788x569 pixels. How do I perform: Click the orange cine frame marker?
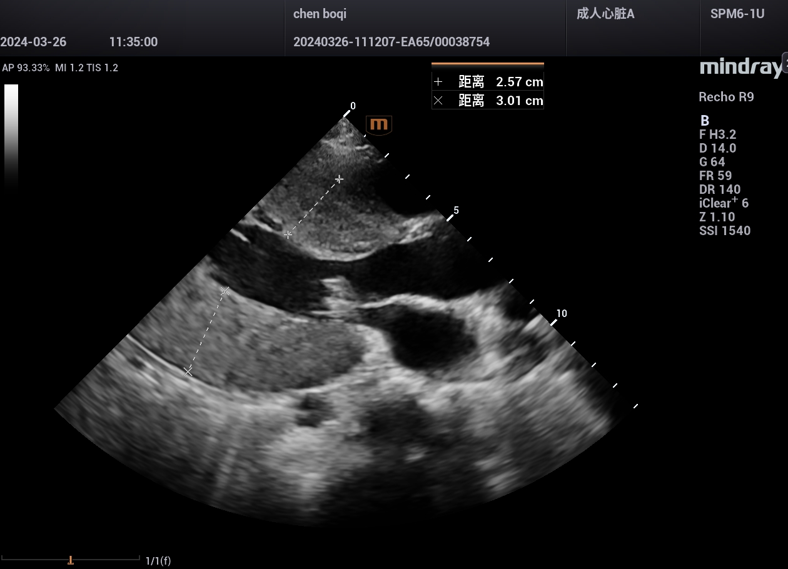(x=71, y=560)
